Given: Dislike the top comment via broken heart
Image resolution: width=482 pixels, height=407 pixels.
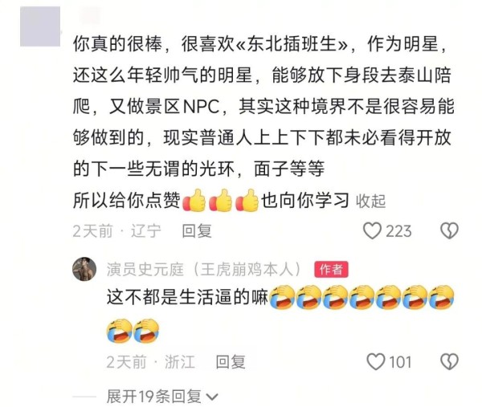Looking at the screenshot, I should [x=449, y=230].
